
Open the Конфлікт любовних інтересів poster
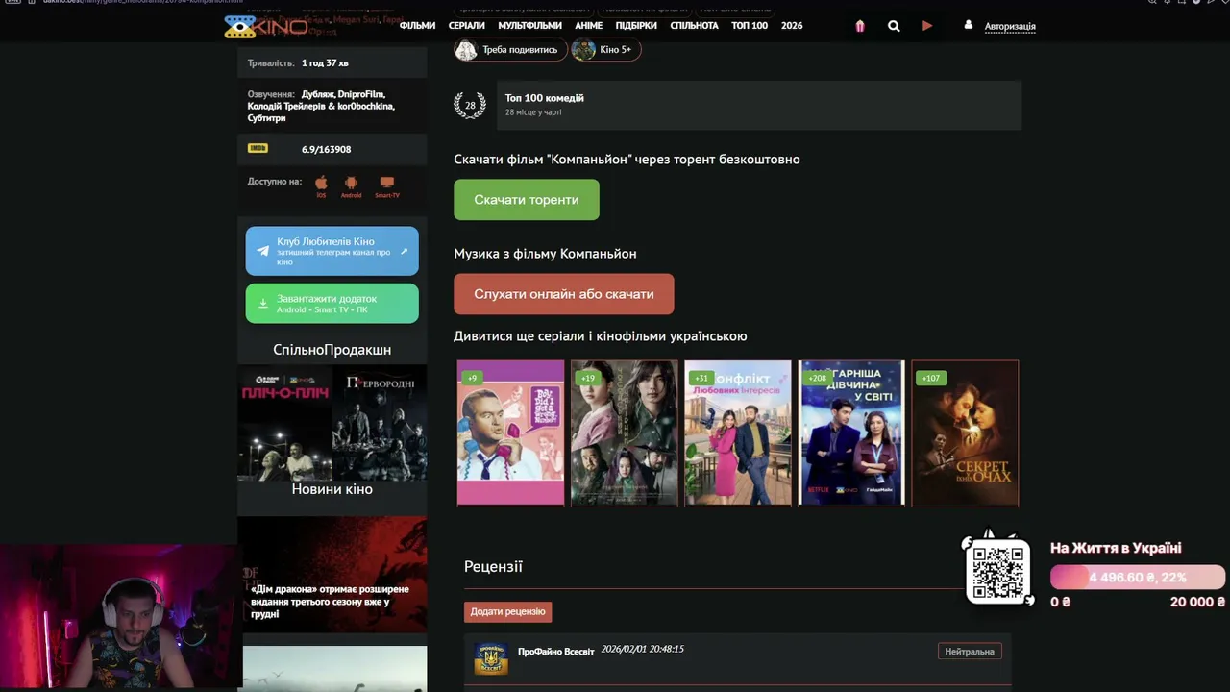pyautogui.click(x=738, y=432)
